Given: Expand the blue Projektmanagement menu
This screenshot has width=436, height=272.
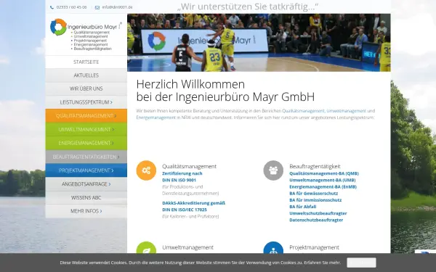Looking at the screenshot, I should pos(86,170).
